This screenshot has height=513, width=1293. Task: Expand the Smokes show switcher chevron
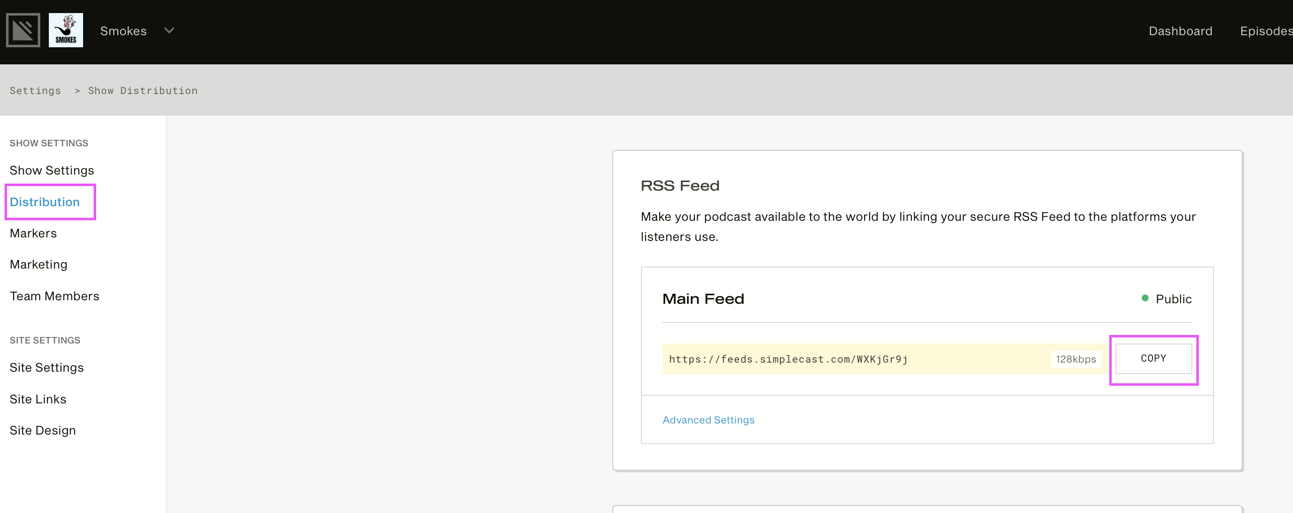coord(169,31)
